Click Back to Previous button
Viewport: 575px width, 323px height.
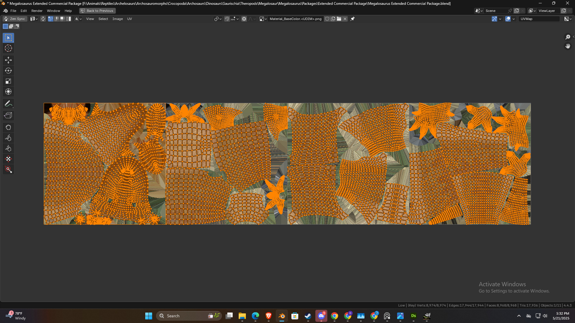tap(97, 11)
